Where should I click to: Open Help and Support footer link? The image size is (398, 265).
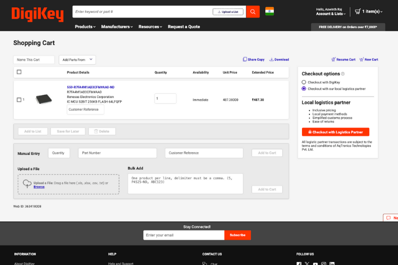tap(120, 264)
